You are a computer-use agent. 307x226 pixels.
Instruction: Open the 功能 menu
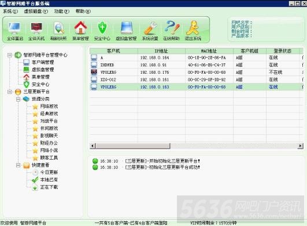62,12
